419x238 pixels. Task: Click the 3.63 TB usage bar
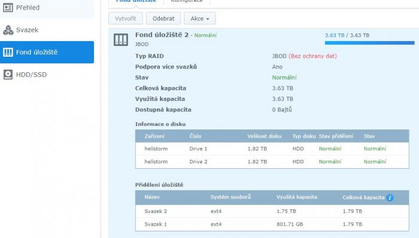tap(369, 43)
